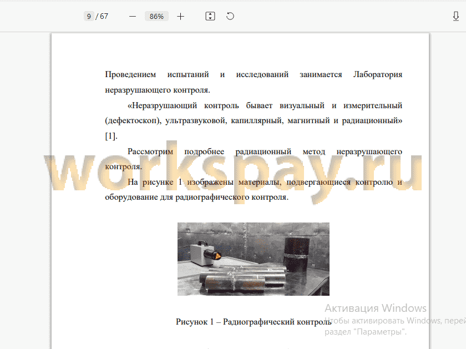
Task: Click the line 'оборудование для радиографического контроля'
Action: click(x=196, y=197)
